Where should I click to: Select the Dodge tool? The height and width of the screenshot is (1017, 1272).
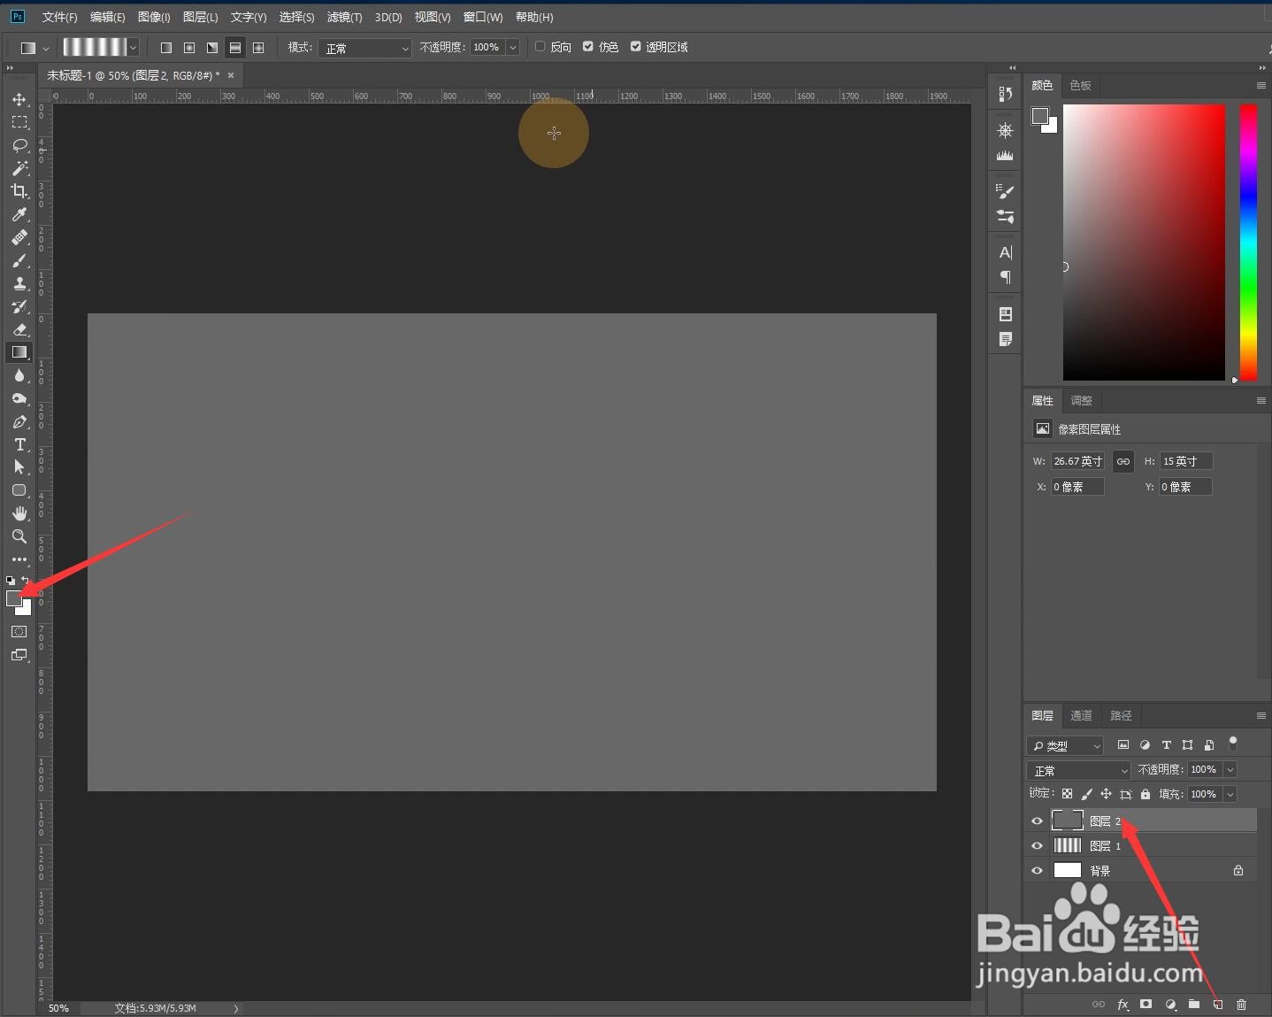coord(19,398)
